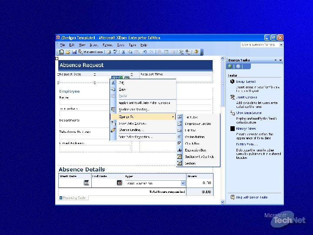Click the Design Tasks toolbar icon
Viewport: 313px width, 235px height.
pos(181,52)
